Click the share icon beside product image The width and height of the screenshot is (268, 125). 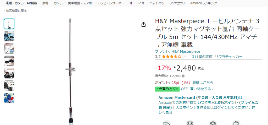144,24
